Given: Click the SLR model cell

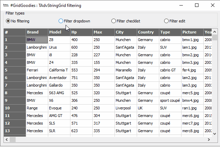Looking at the screenshot, I should click(59, 131).
